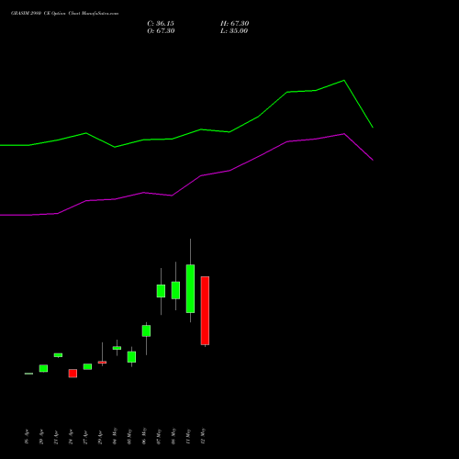The height and width of the screenshot is (459, 459).
Task: Click the '04 May' date axis label
Action: click(115, 436)
